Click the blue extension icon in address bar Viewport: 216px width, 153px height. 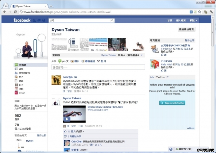point(191,12)
